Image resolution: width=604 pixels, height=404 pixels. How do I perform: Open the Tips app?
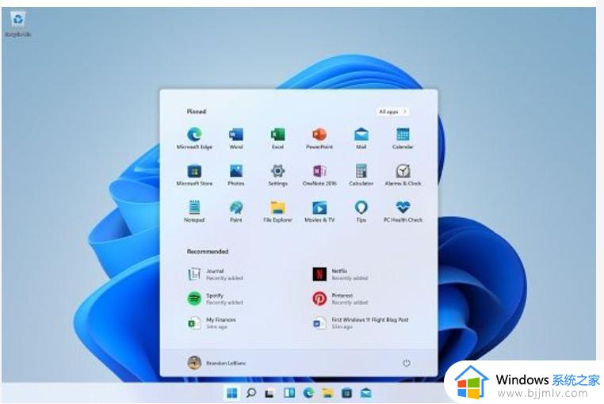tap(361, 212)
